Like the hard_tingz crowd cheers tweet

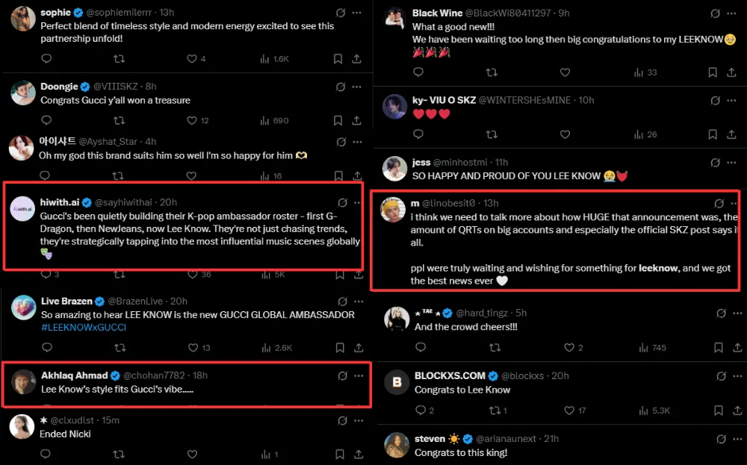[x=569, y=347]
